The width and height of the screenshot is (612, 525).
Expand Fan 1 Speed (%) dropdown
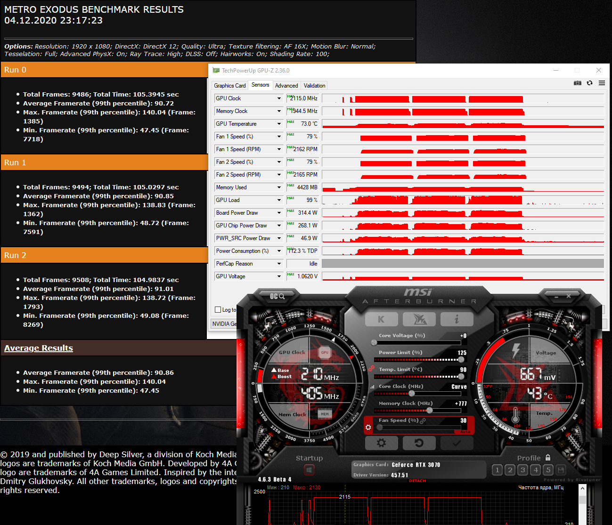pos(279,137)
